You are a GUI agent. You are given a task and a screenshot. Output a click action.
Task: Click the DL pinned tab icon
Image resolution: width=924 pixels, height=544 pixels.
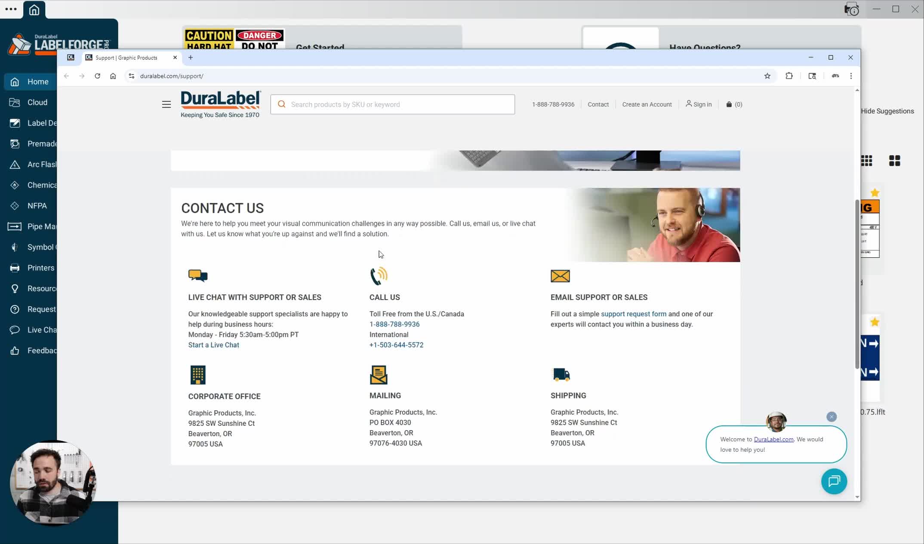[x=71, y=58]
